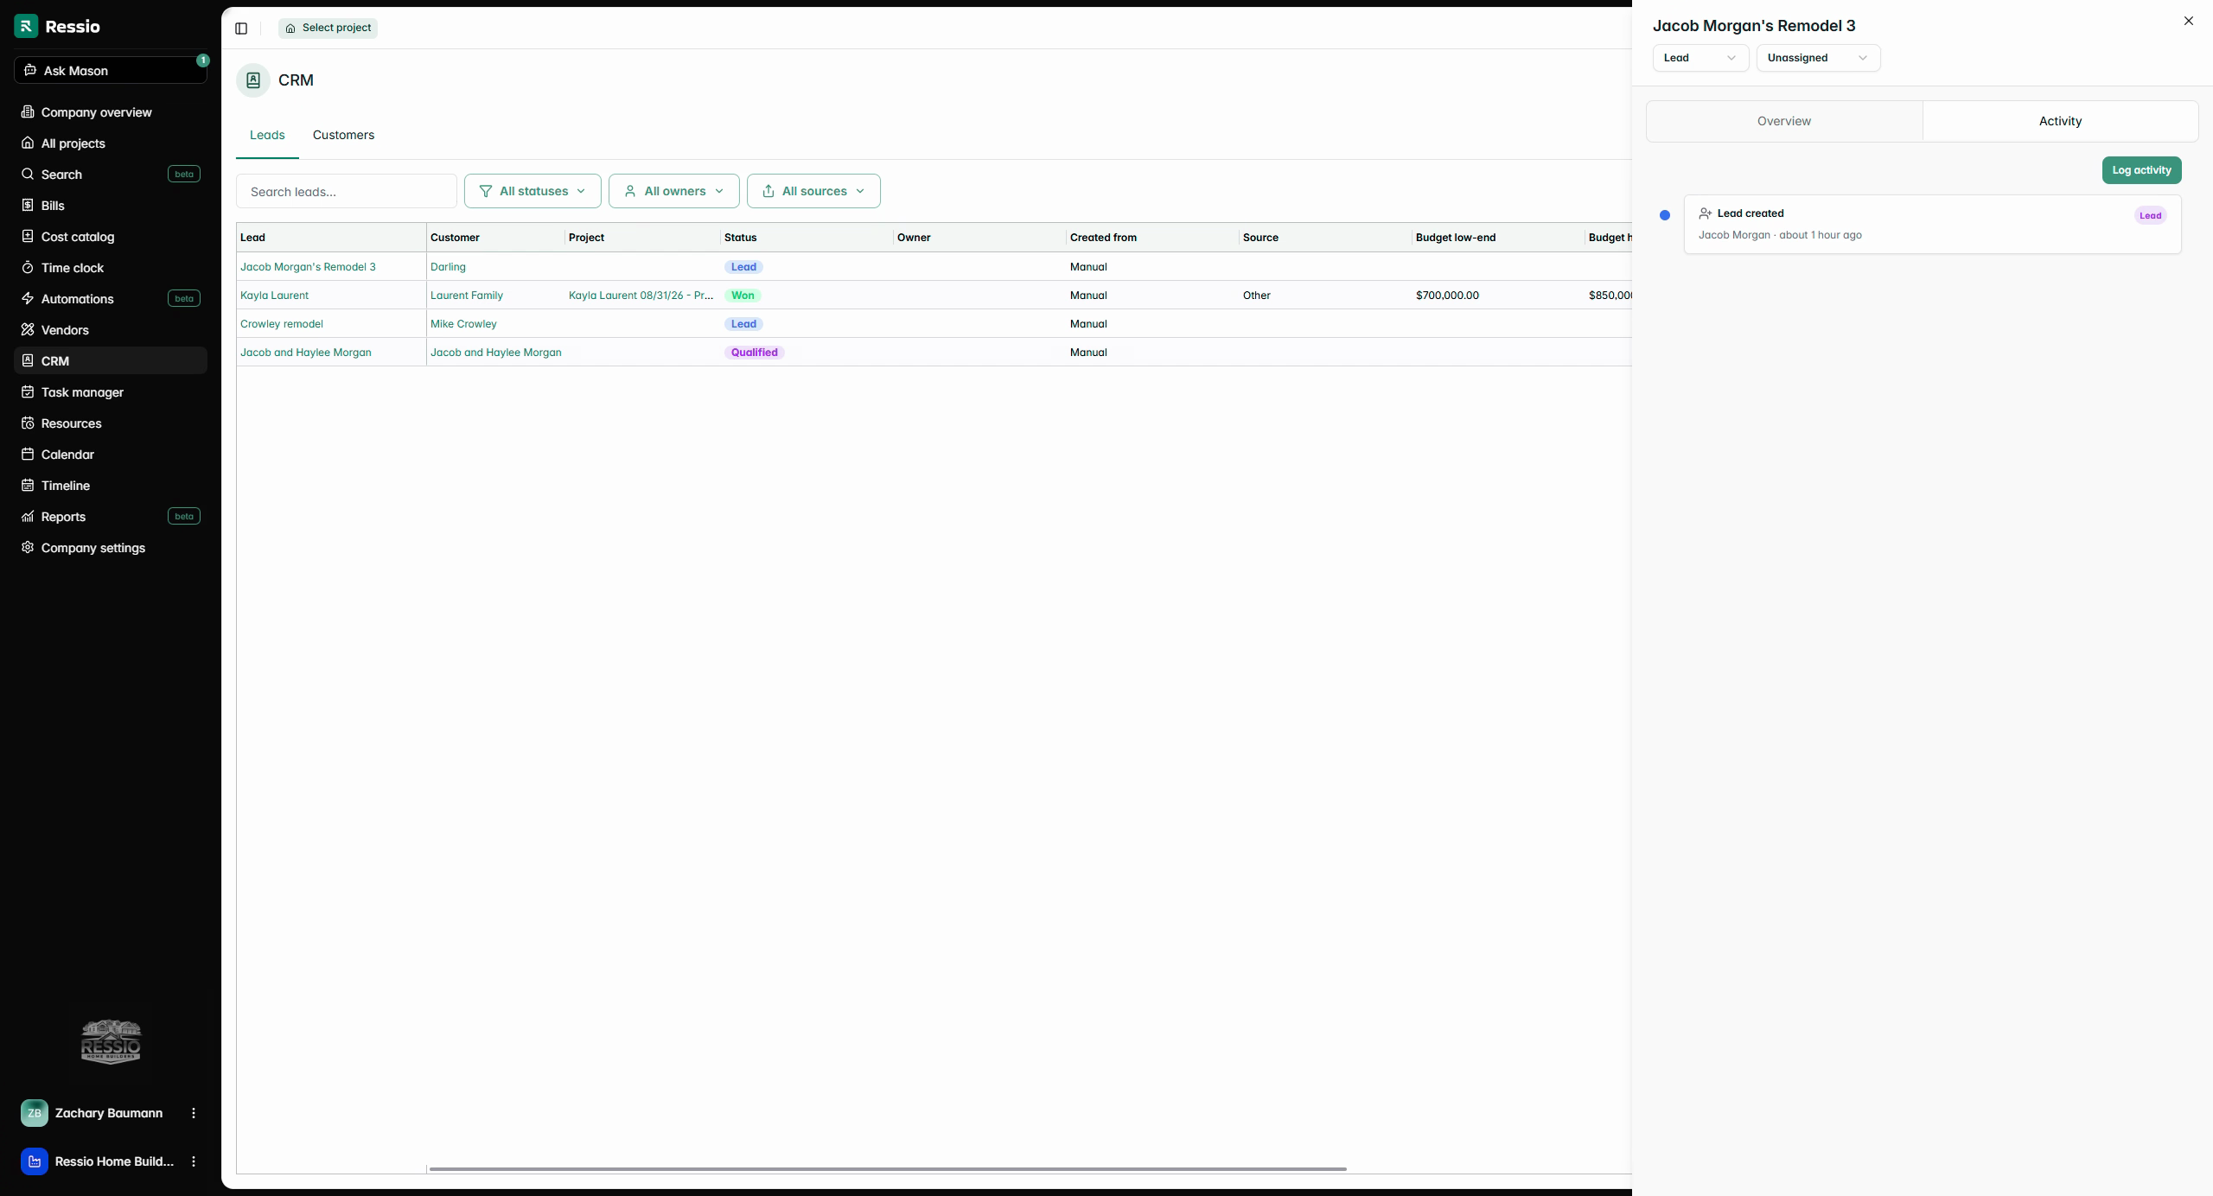Open the Lead status dropdown in the panel
Screen dimensions: 2213x1196
pos(1700,58)
